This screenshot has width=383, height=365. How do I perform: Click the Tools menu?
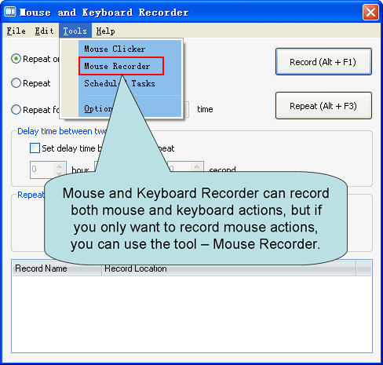point(75,31)
